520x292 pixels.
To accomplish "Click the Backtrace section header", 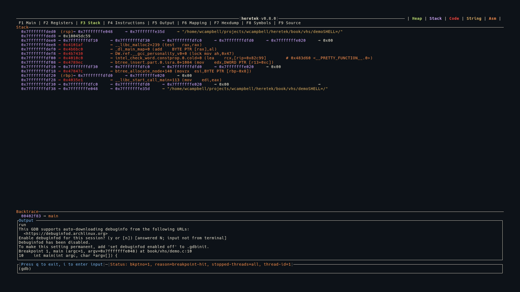I will click(x=27, y=212).
